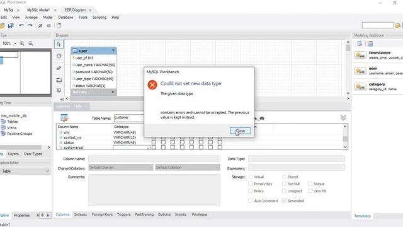This screenshot has height=227, width=403.
Task: Select the pointer arrow tool
Action: (59, 44)
